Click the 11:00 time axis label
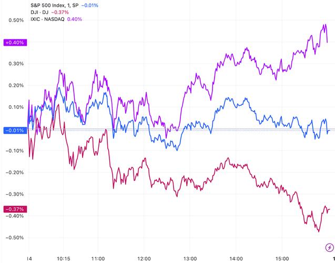 coord(98,259)
